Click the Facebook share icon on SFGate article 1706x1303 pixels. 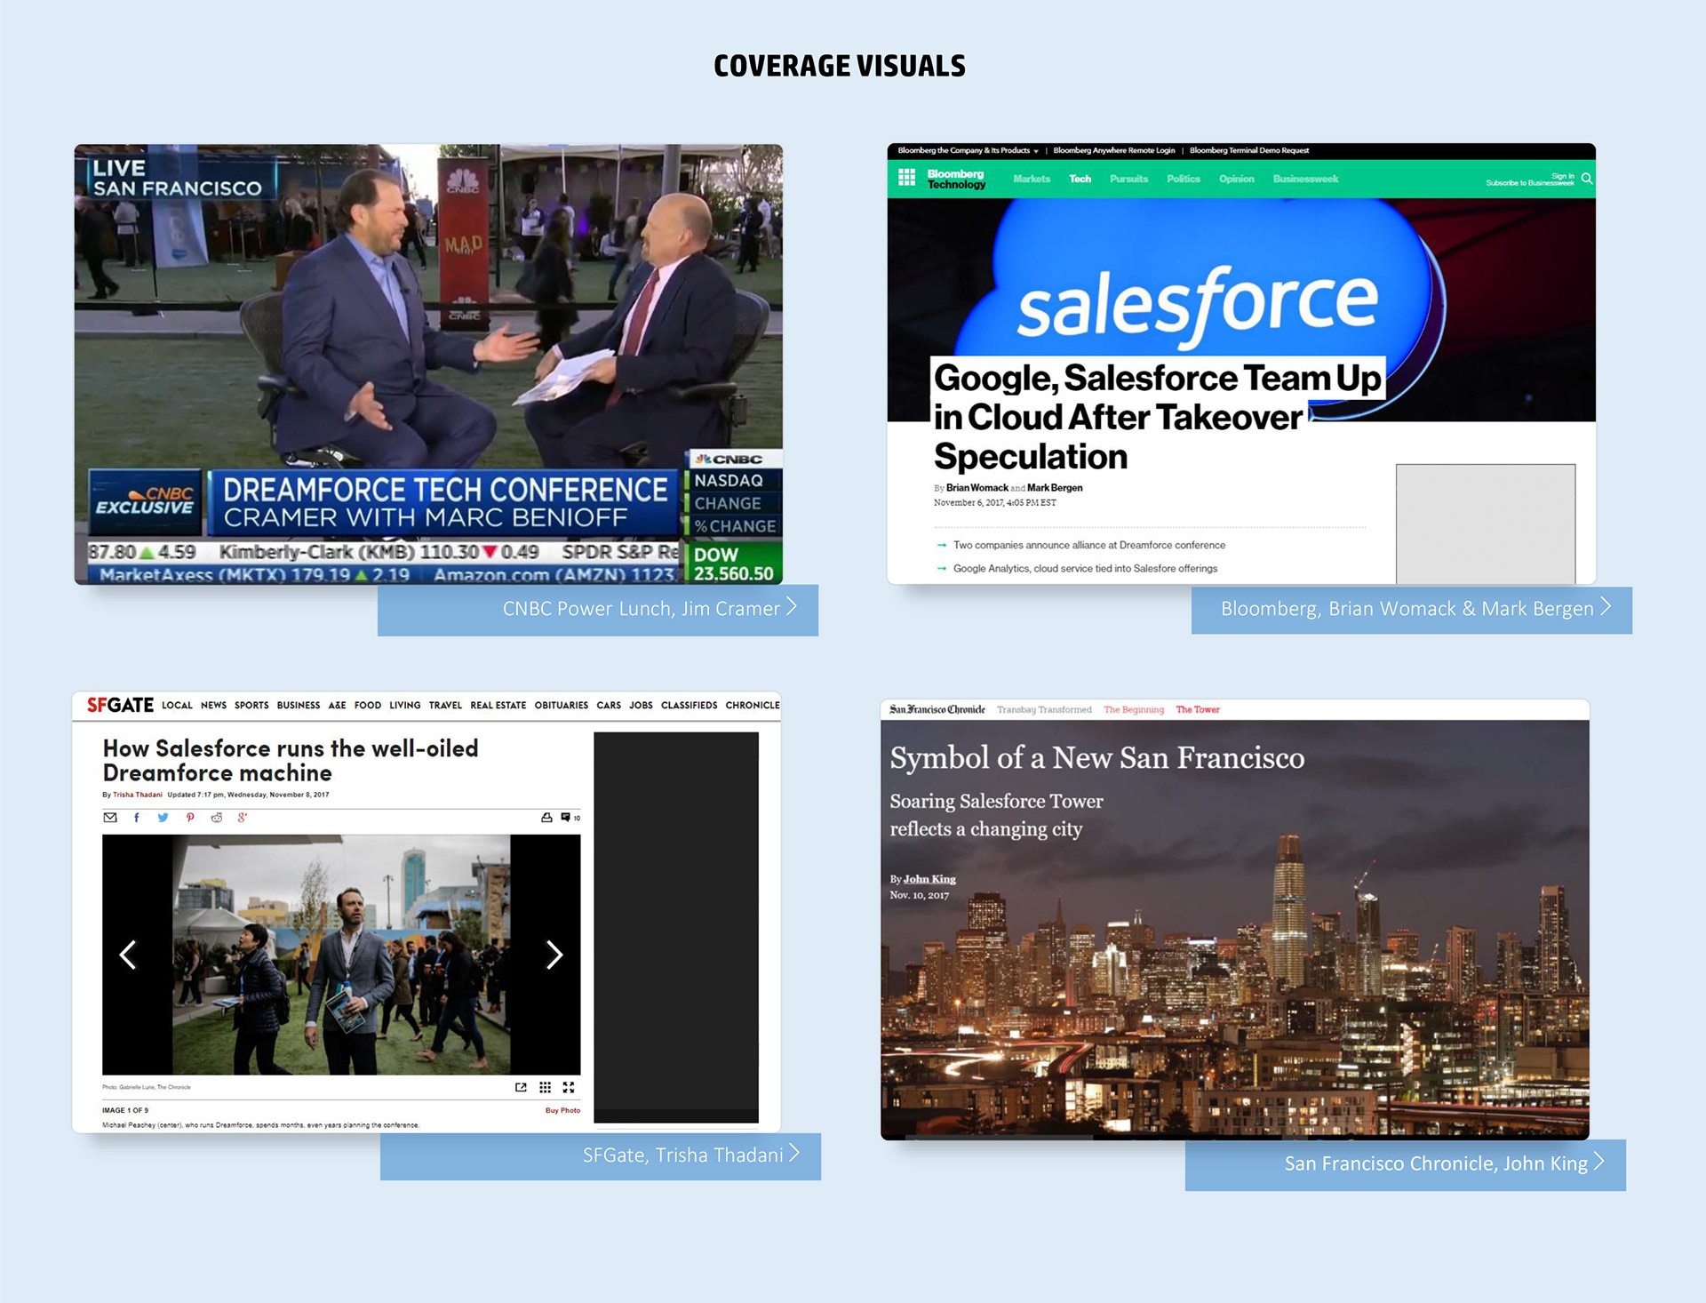pos(137,818)
